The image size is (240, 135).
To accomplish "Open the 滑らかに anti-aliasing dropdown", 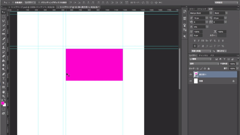I will [222, 51].
